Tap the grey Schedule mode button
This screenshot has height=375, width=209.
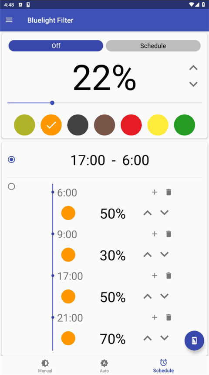coord(153,46)
